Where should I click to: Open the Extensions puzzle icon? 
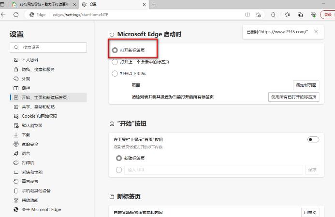[x=273, y=15]
